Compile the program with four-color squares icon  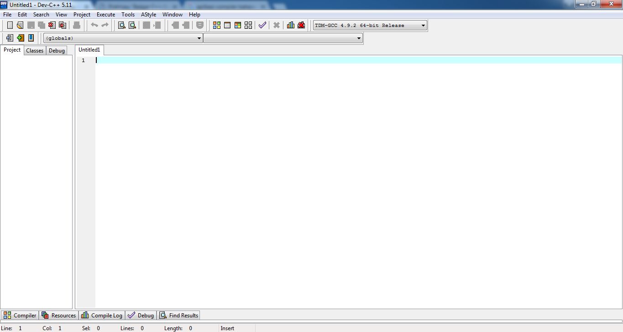point(217,25)
